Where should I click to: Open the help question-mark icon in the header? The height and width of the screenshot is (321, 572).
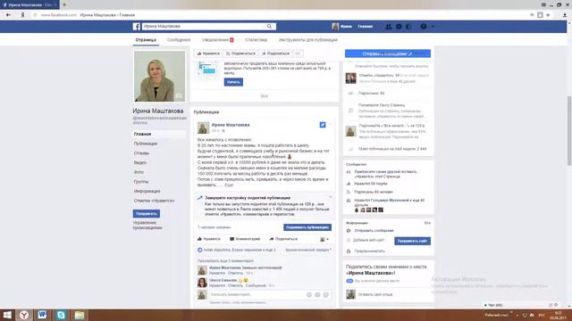[424, 26]
